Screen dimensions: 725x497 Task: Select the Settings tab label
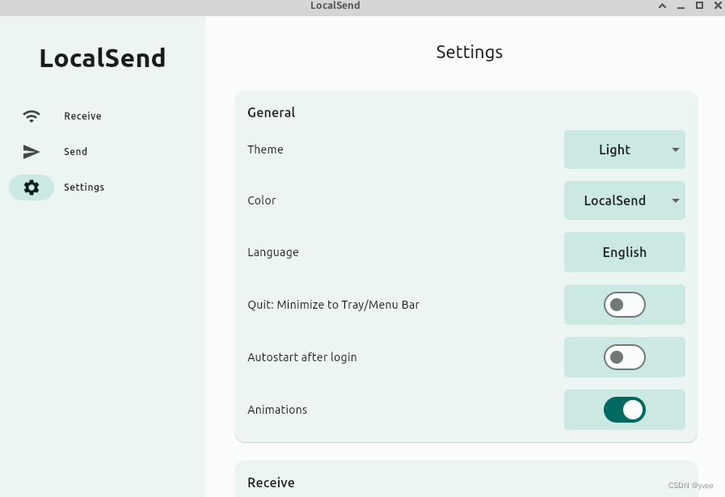(84, 187)
